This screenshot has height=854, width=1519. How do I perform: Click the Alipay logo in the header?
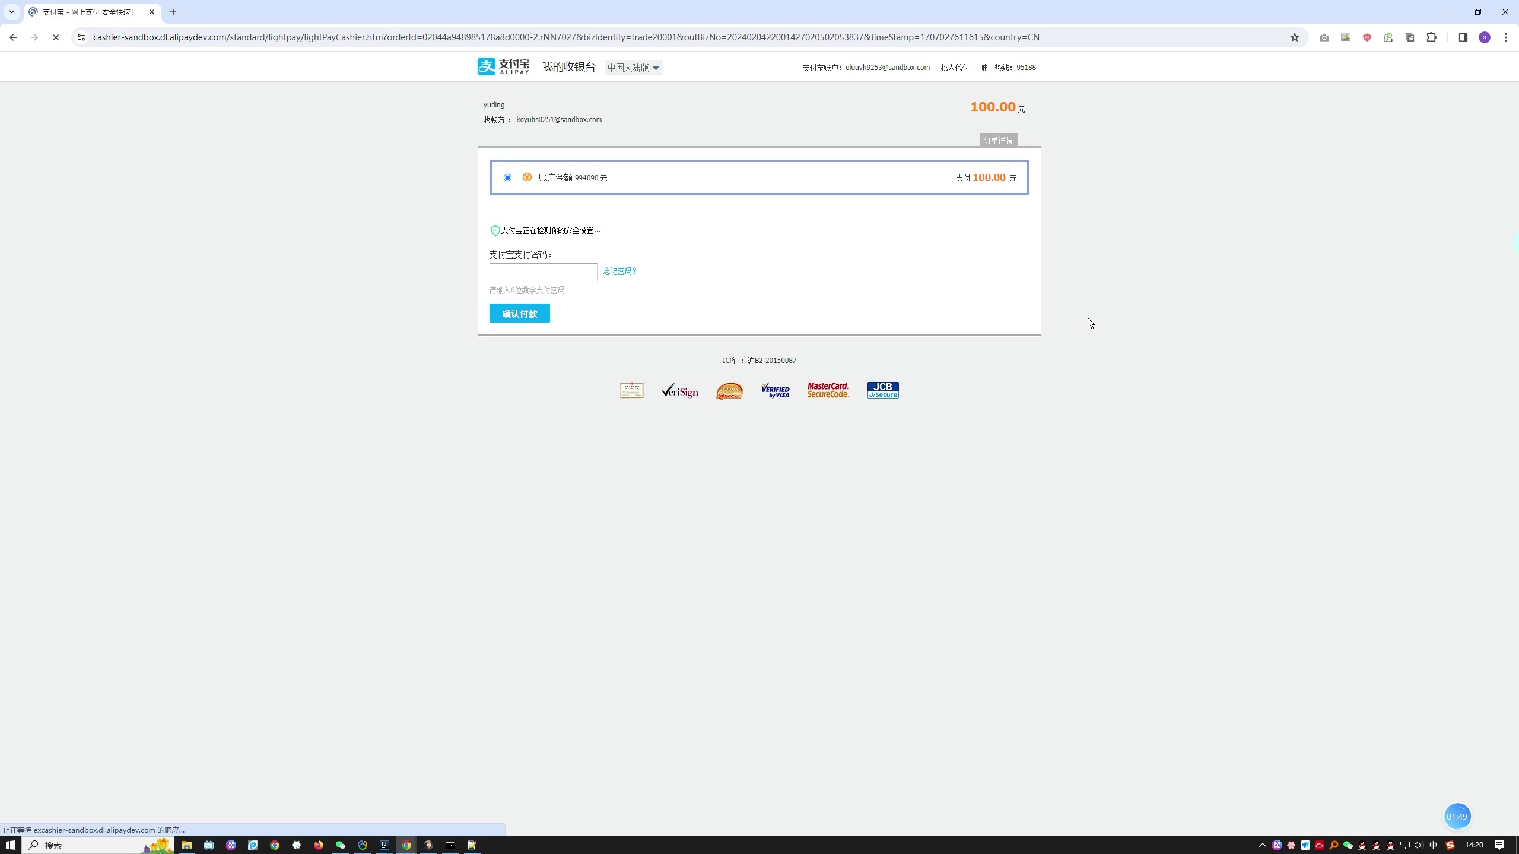(503, 66)
